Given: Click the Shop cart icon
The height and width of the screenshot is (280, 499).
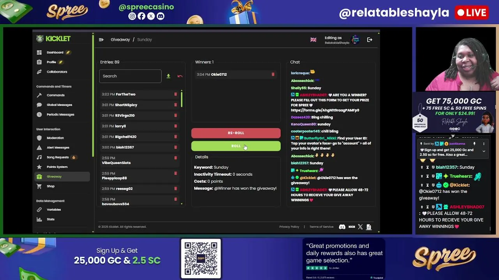Looking at the screenshot, I should point(39,186).
